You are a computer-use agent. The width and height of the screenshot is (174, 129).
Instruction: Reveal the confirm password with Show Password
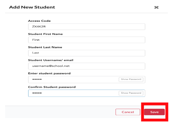coord(131,93)
